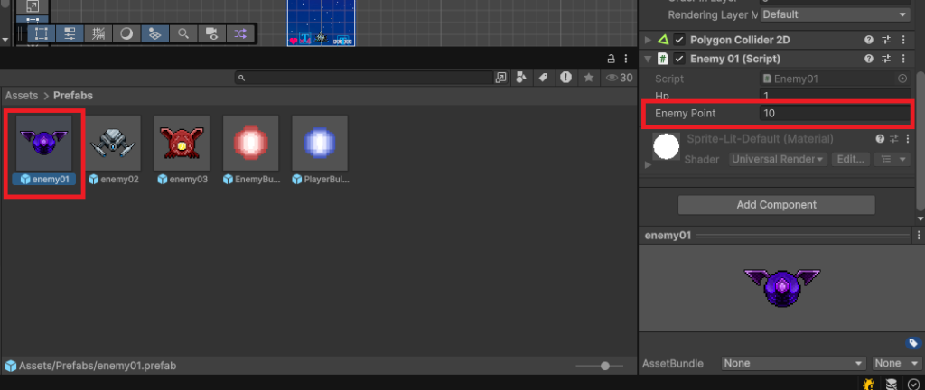This screenshot has width=925, height=390.
Task: Click the Project search field
Action: pyautogui.click(x=364, y=77)
